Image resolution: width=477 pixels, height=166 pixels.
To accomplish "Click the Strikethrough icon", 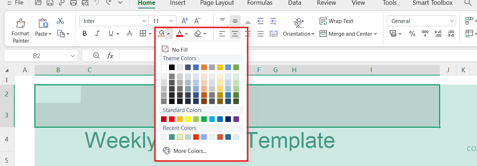I will (x=129, y=34).
